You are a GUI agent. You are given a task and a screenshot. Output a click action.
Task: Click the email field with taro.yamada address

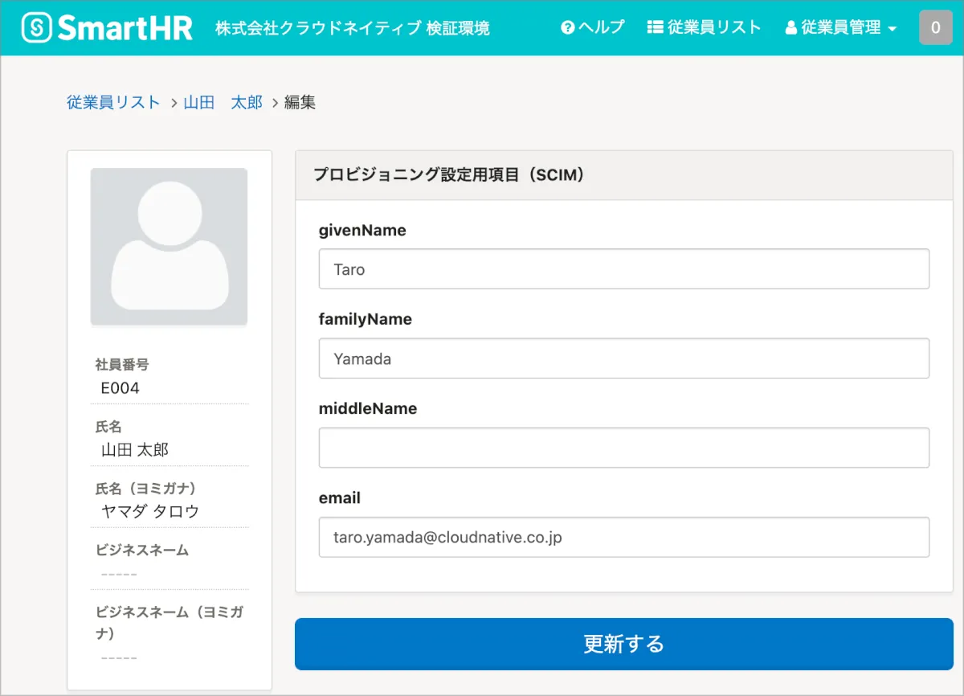click(x=623, y=537)
